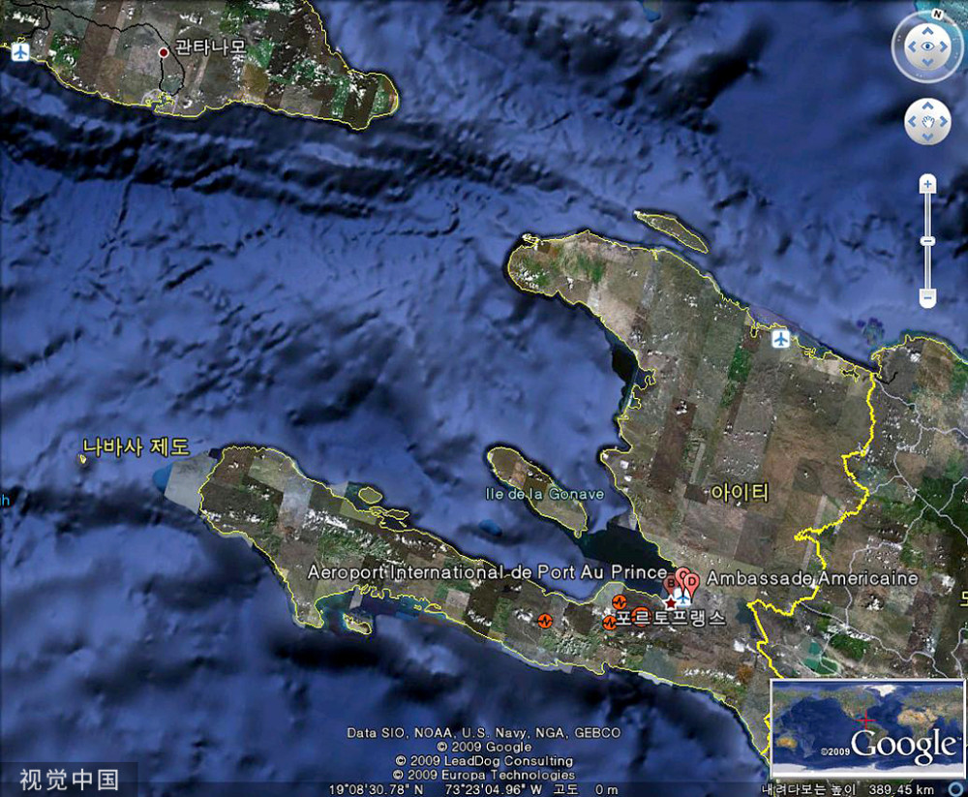Image resolution: width=968 pixels, height=797 pixels.
Task: Click earthquake icon just left of 포르토프랭스 label
Action: 609,623
